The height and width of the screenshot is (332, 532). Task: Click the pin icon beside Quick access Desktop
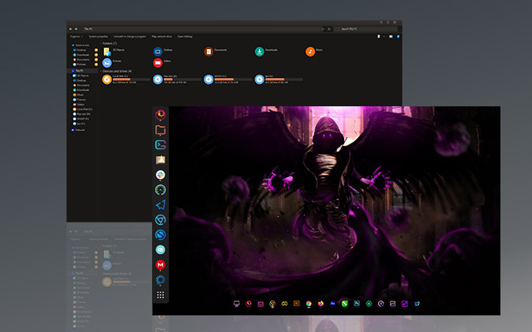[96, 50]
